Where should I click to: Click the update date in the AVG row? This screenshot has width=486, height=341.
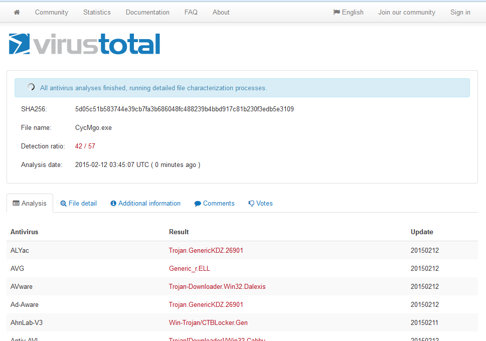(425, 268)
